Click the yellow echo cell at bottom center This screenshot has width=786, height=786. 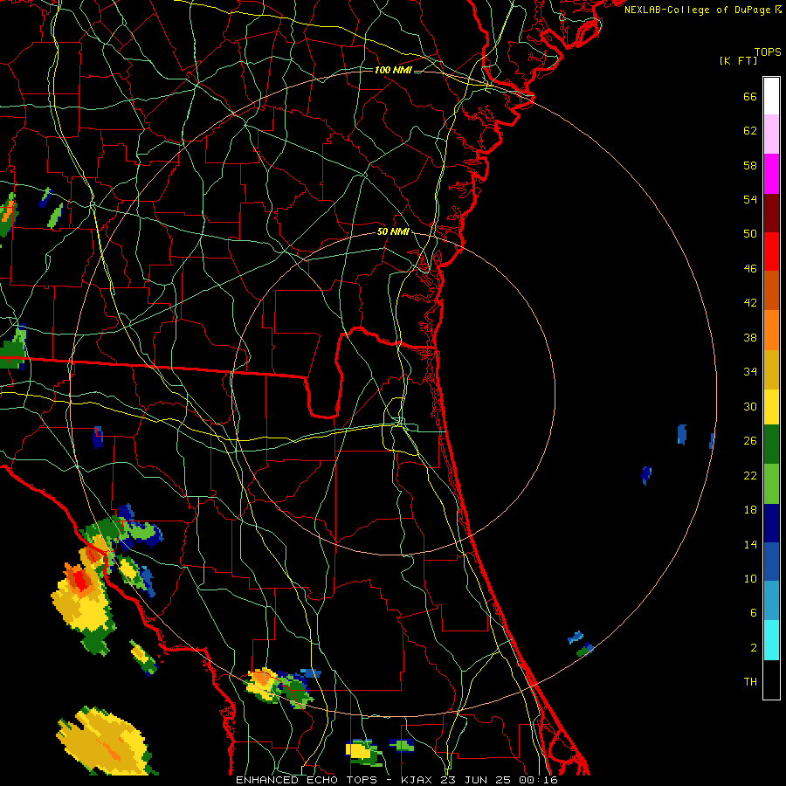[364, 752]
